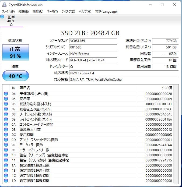This screenshot has height=187, width=182.
Task: Open the ヘルプ(H) menu
Action: 85,12
